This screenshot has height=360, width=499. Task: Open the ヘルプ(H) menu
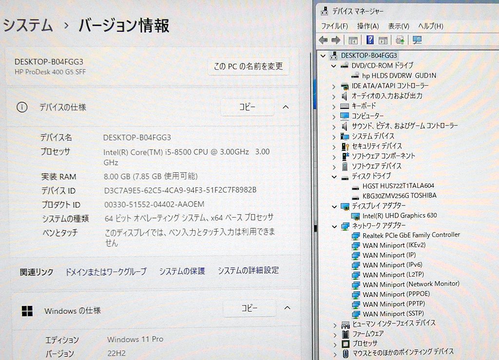click(x=431, y=26)
